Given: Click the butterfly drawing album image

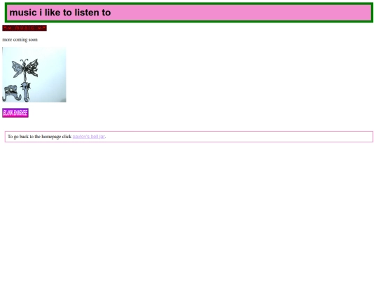Looking at the screenshot, I should point(34,74).
